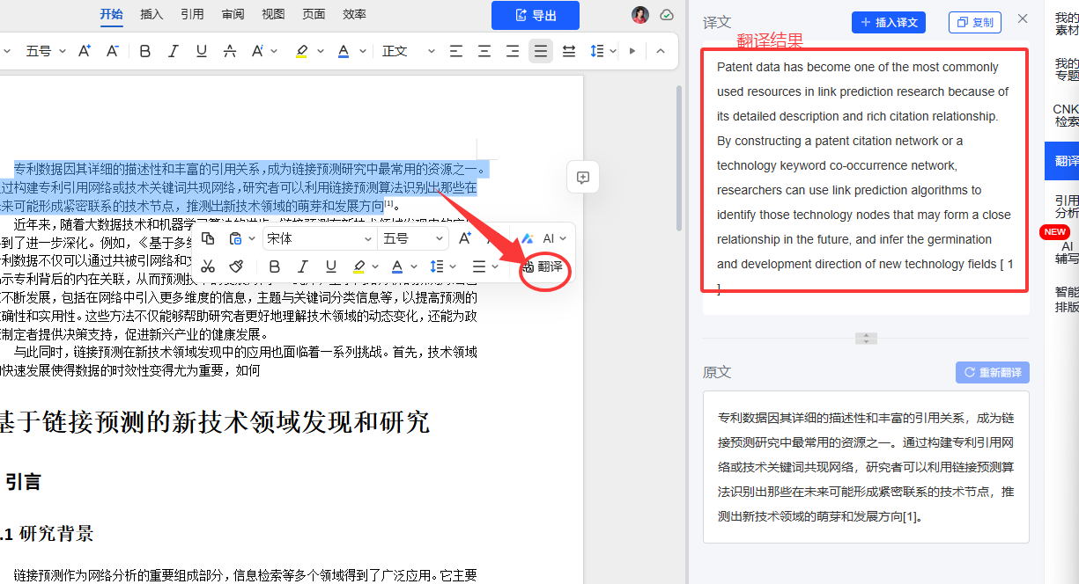Image resolution: width=1079 pixels, height=584 pixels.
Task: Expand the AI dropdown in floating toolbar
Action: (x=554, y=238)
